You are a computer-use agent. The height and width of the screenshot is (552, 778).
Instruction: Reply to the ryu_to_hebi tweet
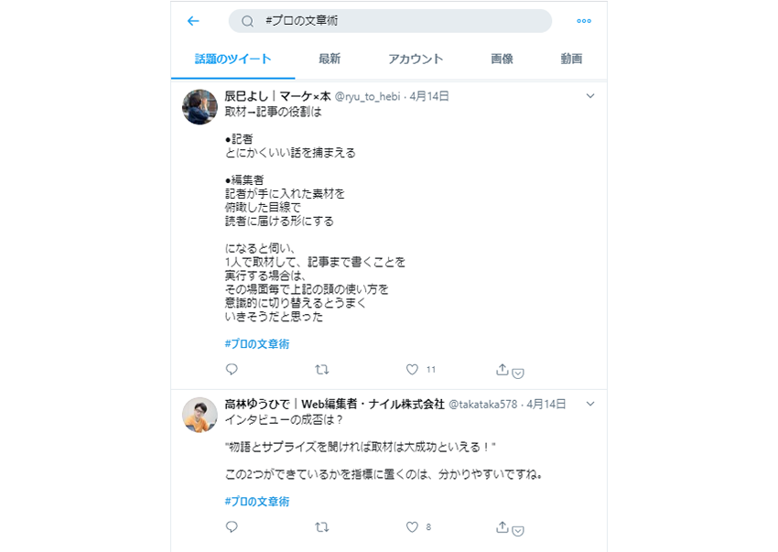tap(232, 369)
